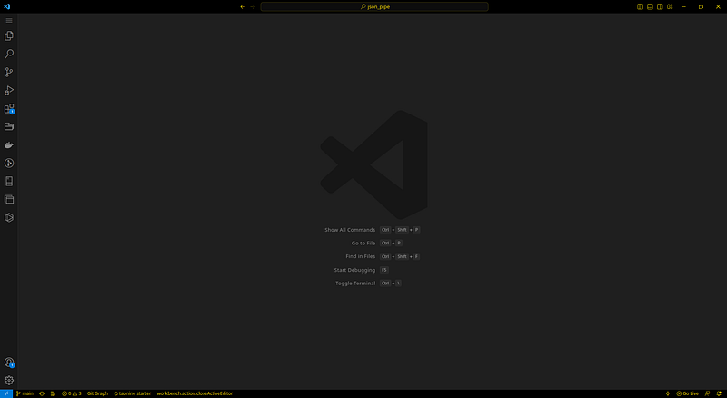Open the Source Control view

(9, 72)
